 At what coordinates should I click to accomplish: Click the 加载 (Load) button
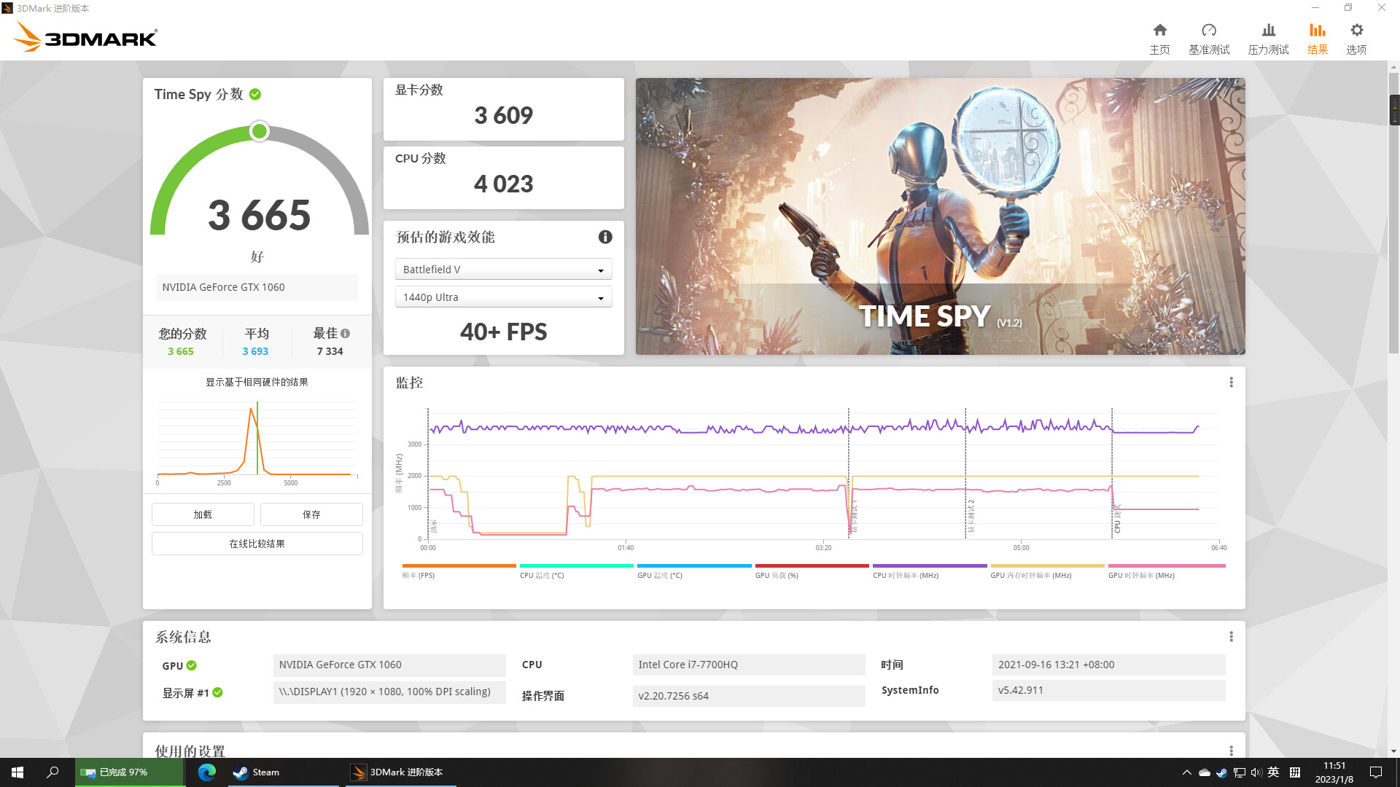[203, 514]
